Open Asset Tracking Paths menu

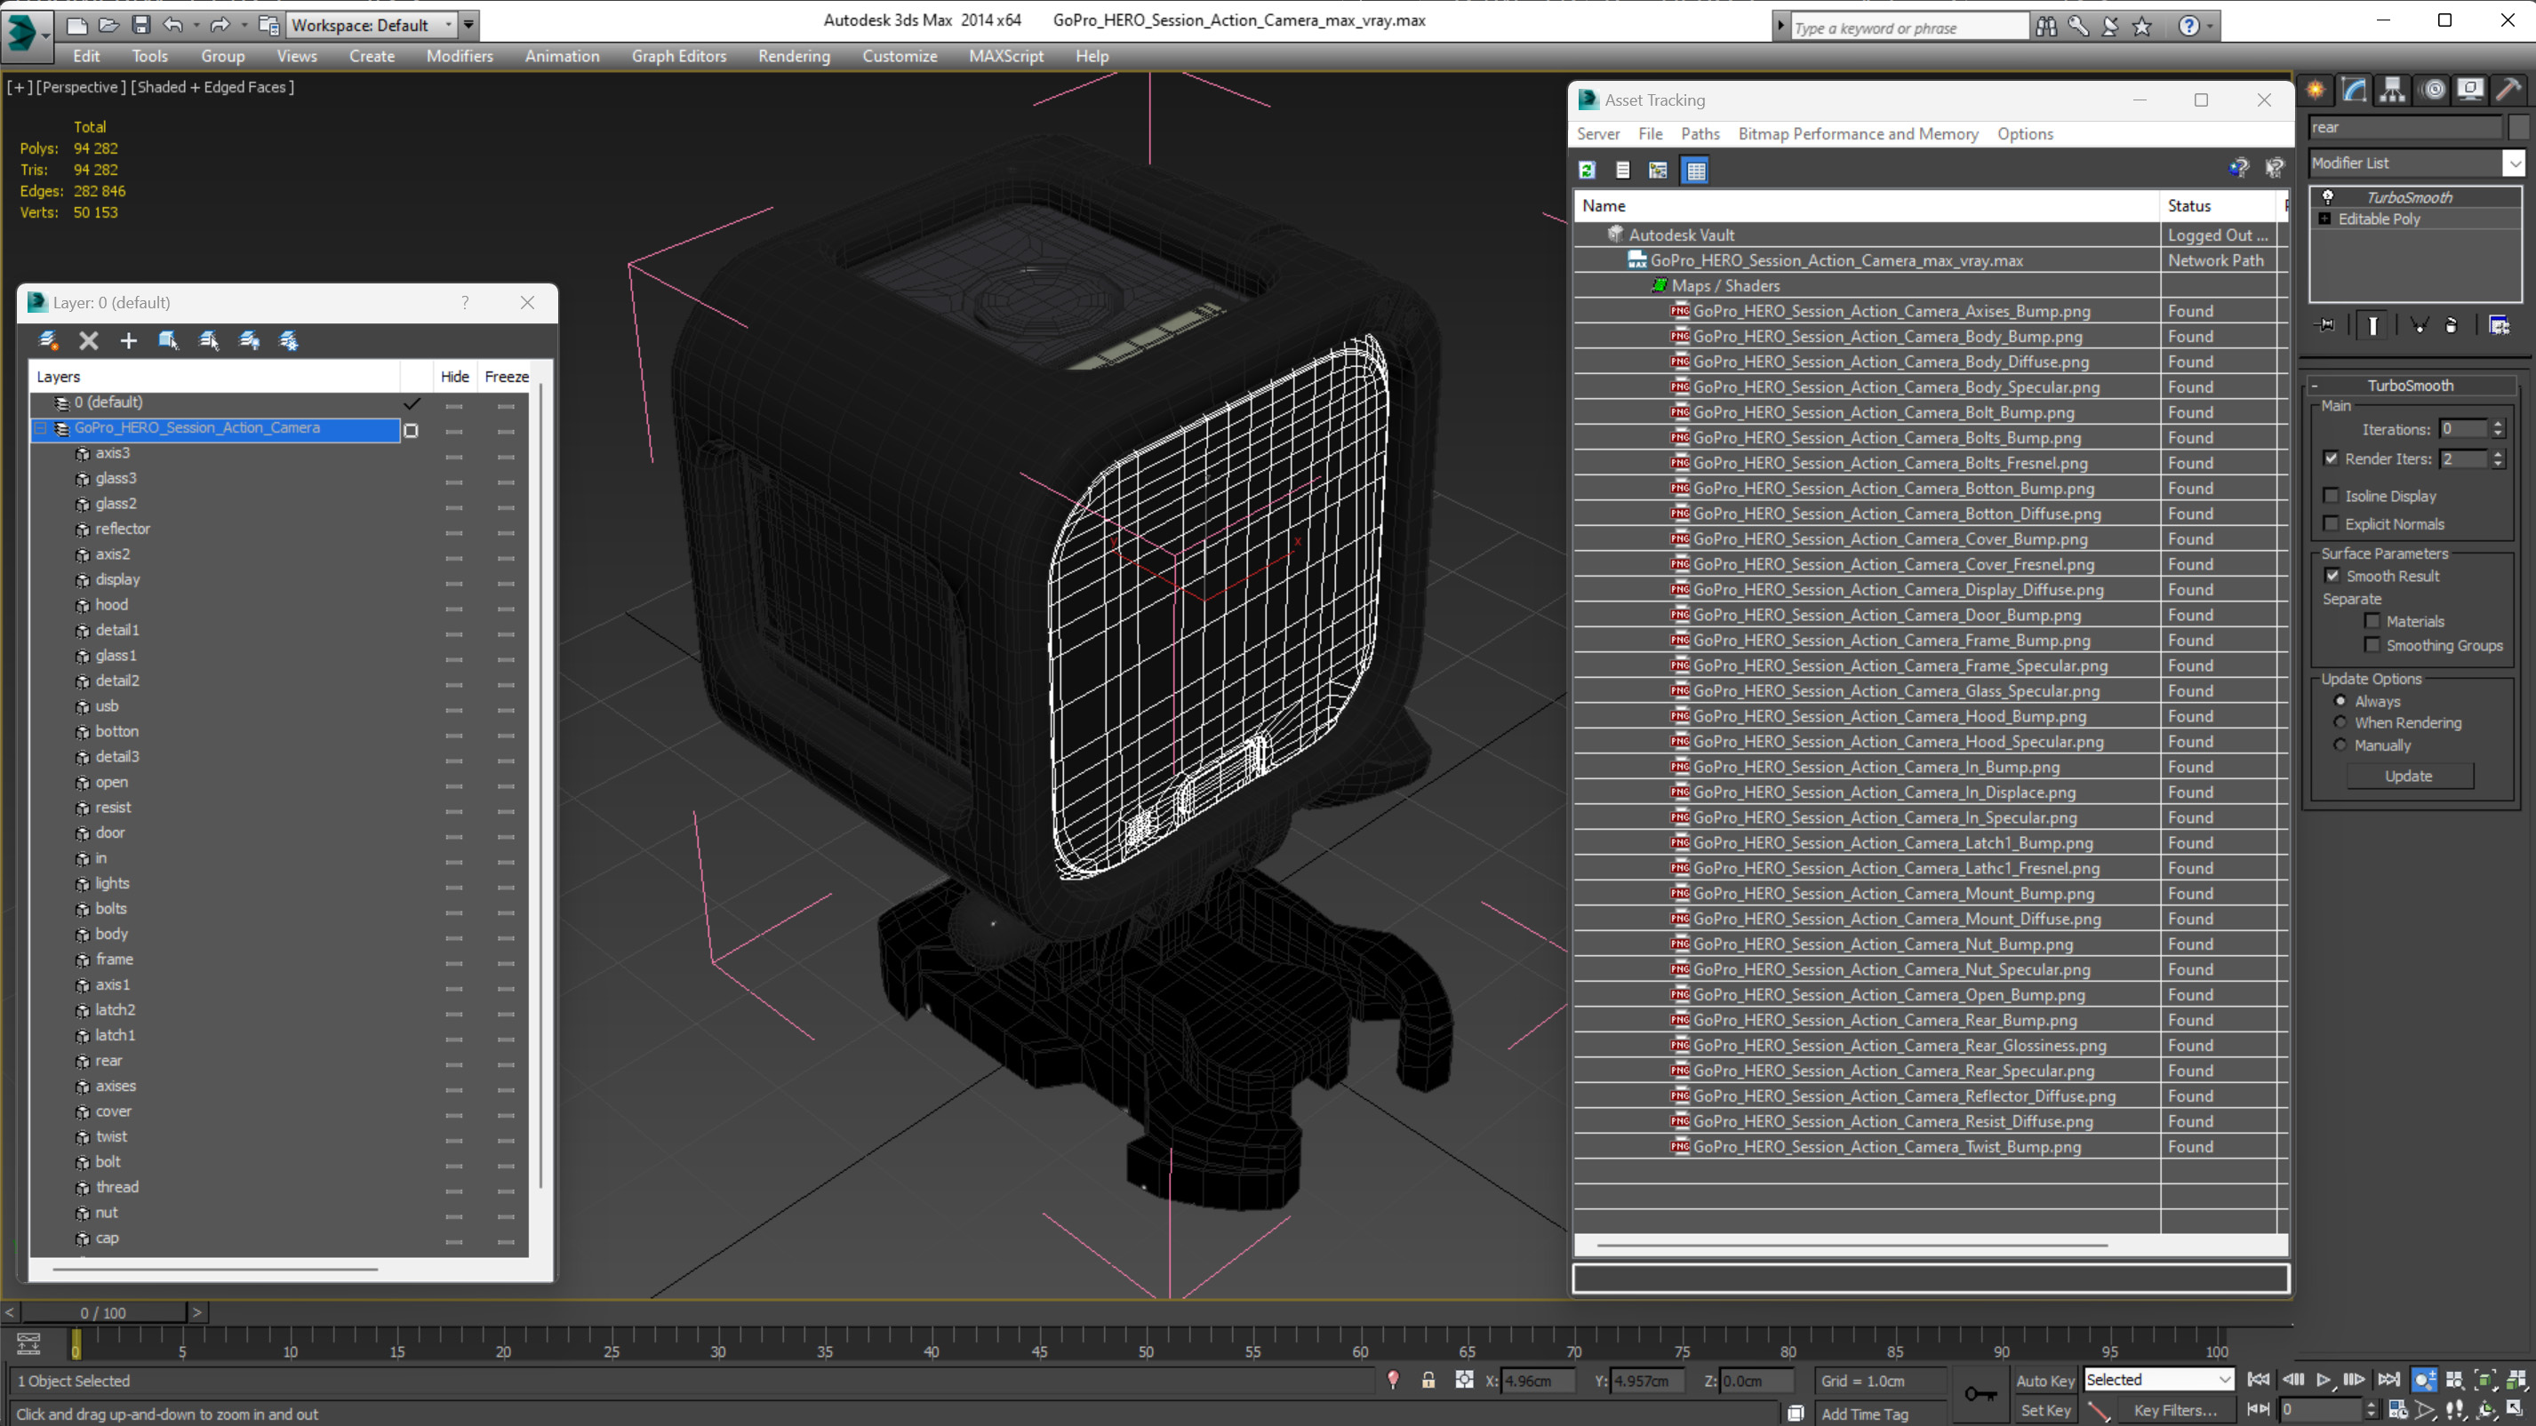(1700, 134)
